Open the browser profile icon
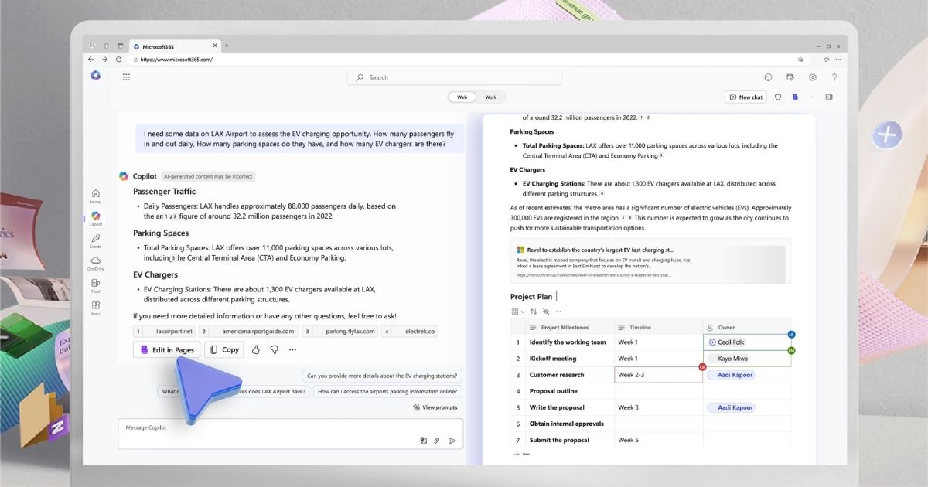This screenshot has width=928, height=487. (x=93, y=46)
